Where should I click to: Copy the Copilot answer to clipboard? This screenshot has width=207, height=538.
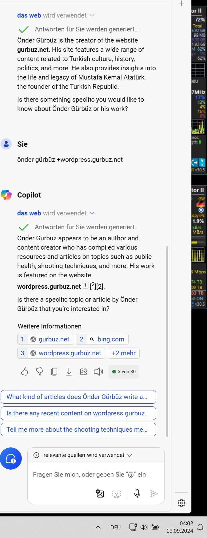[54, 372]
